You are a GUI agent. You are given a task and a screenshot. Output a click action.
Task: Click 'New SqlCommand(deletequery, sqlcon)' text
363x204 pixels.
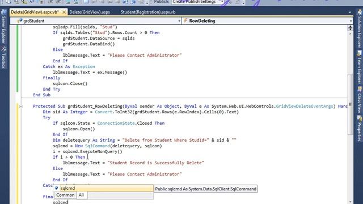[x=119, y=146]
